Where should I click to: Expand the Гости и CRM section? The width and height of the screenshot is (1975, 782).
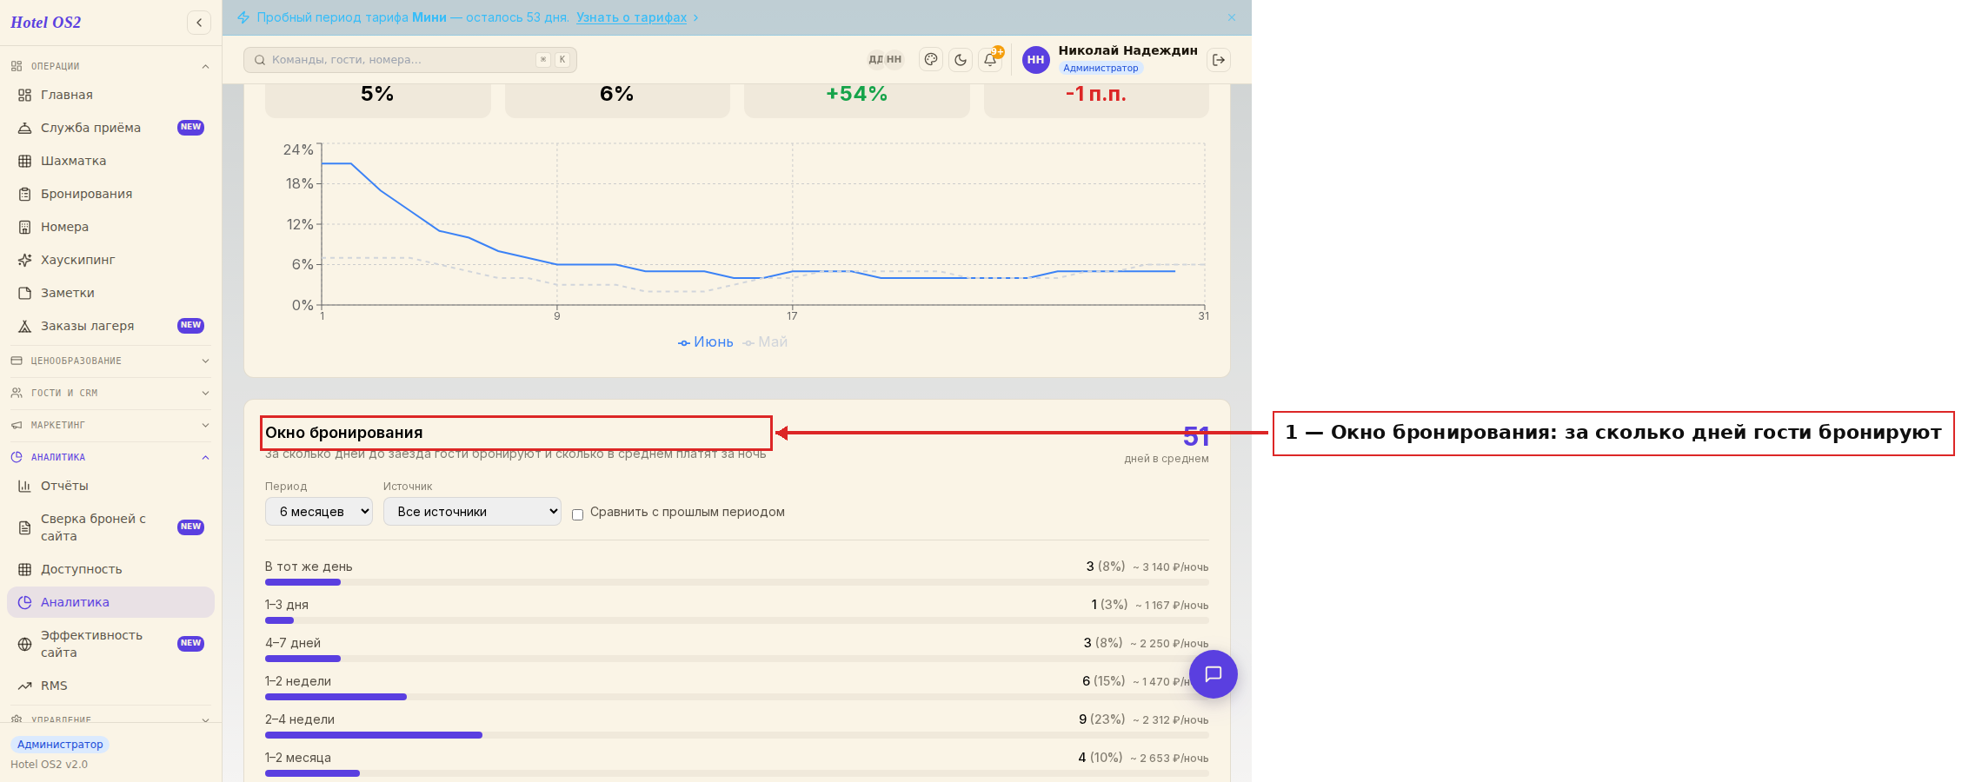click(110, 393)
